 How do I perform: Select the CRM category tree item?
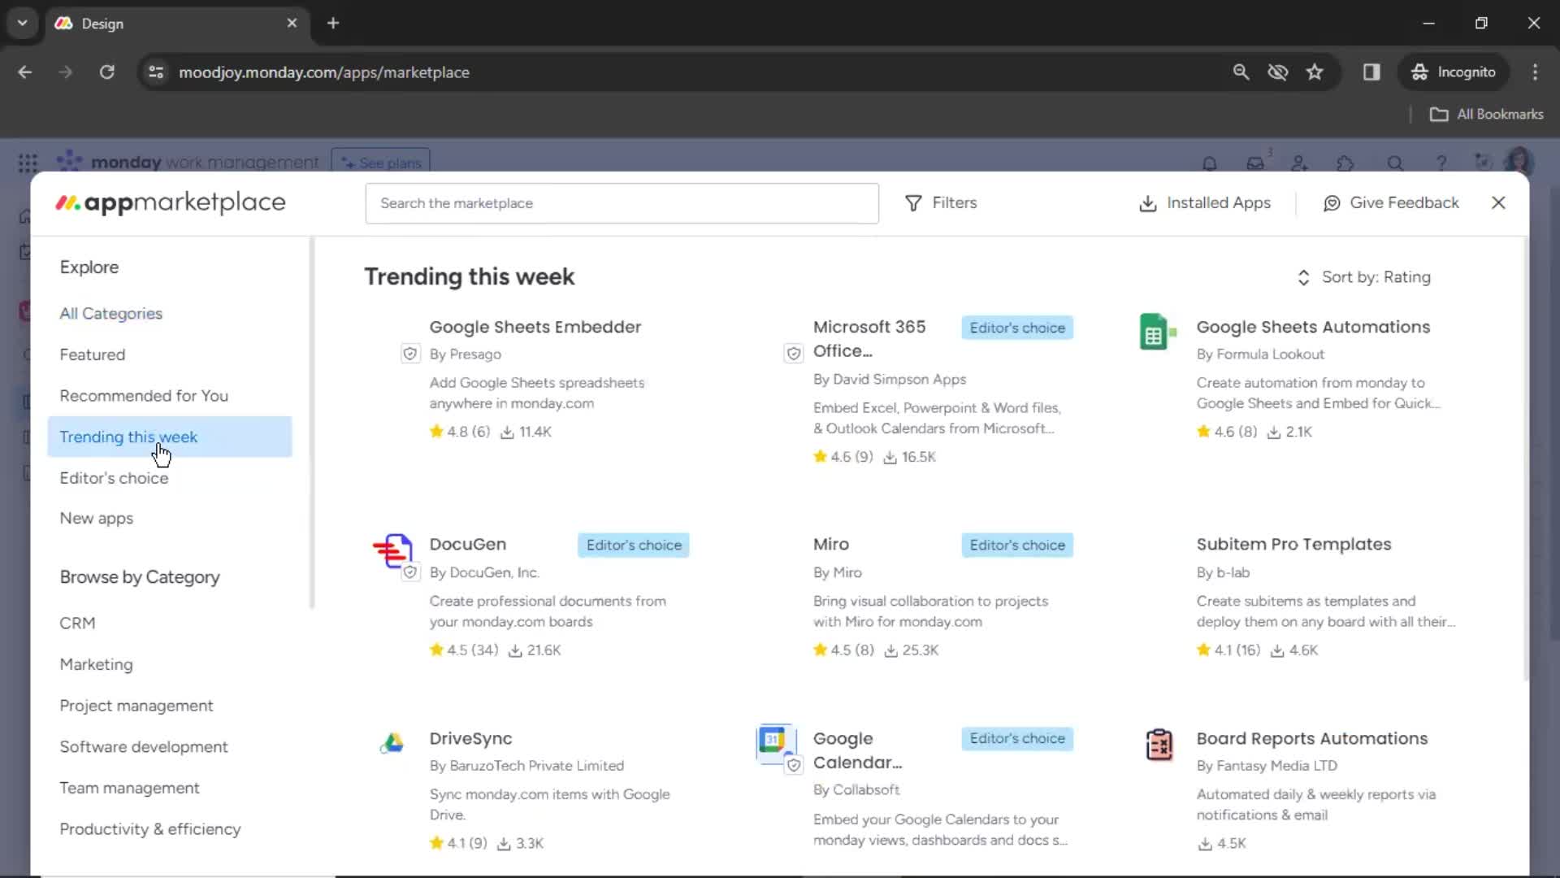tap(77, 624)
